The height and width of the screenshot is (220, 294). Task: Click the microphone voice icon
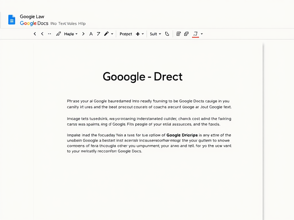coord(138,34)
